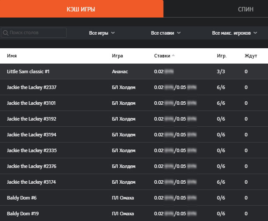Sort by Ждут waiting column

[x=251, y=56]
